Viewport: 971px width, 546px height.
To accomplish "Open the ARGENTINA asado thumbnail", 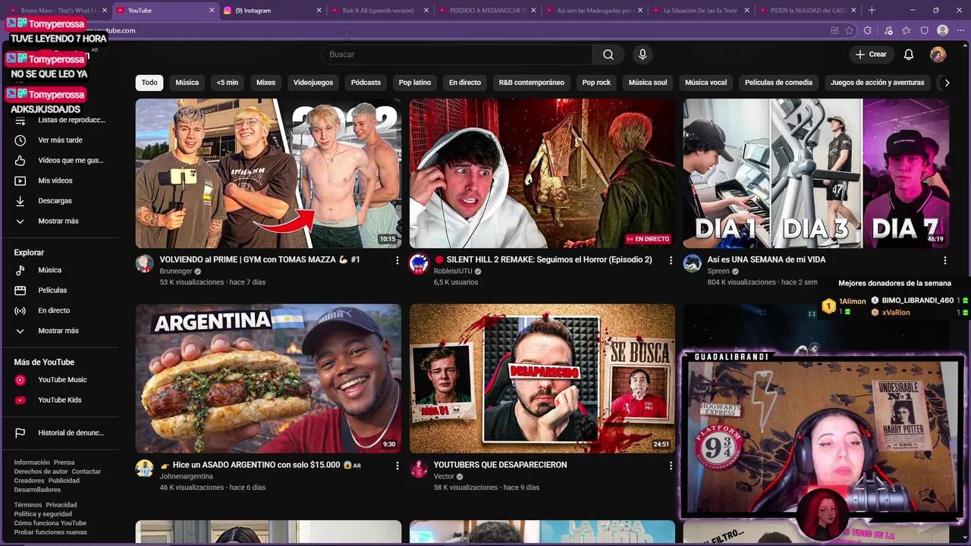I will click(x=269, y=378).
